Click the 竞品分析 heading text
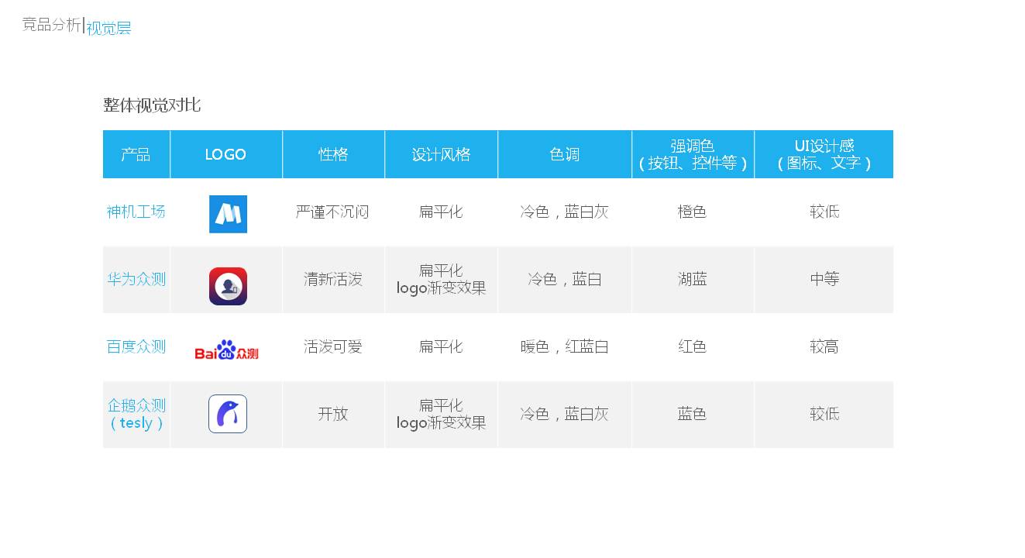Image resolution: width=1025 pixels, height=558 pixels. pyautogui.click(x=51, y=25)
